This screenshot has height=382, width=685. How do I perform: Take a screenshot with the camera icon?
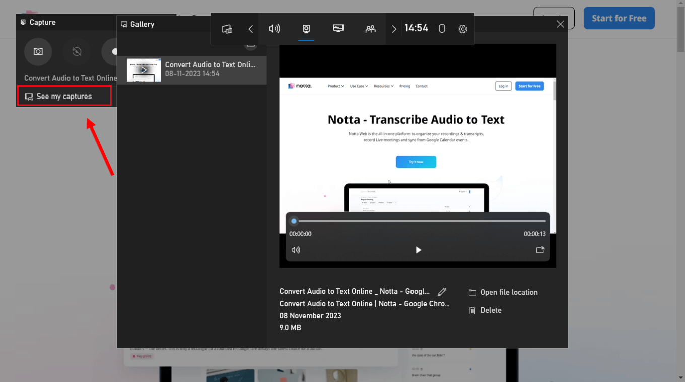38,52
